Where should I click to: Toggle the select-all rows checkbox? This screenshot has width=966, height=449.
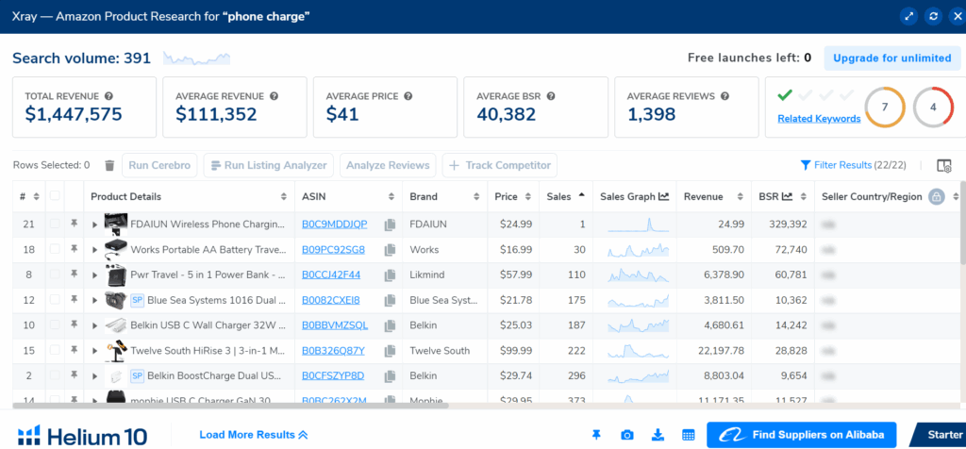[x=55, y=196]
